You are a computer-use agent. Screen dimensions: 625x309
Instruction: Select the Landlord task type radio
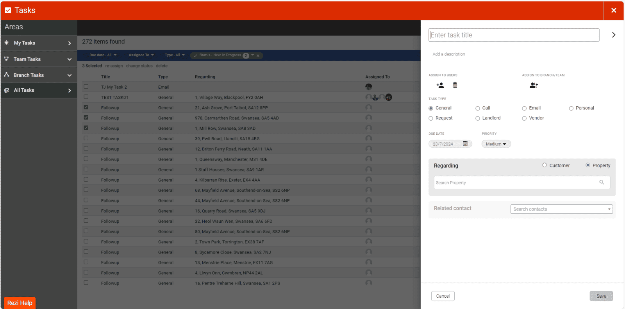pyautogui.click(x=478, y=118)
